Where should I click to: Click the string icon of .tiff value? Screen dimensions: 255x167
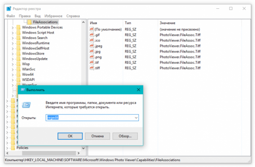[x=92, y=68]
